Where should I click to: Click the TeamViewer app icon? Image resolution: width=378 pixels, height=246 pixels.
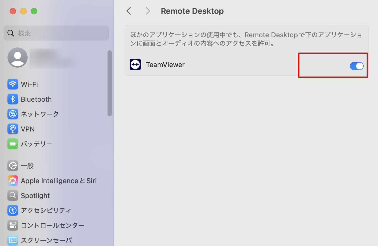click(x=135, y=65)
